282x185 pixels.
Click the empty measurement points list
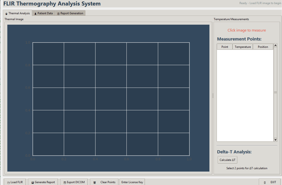point(245,96)
